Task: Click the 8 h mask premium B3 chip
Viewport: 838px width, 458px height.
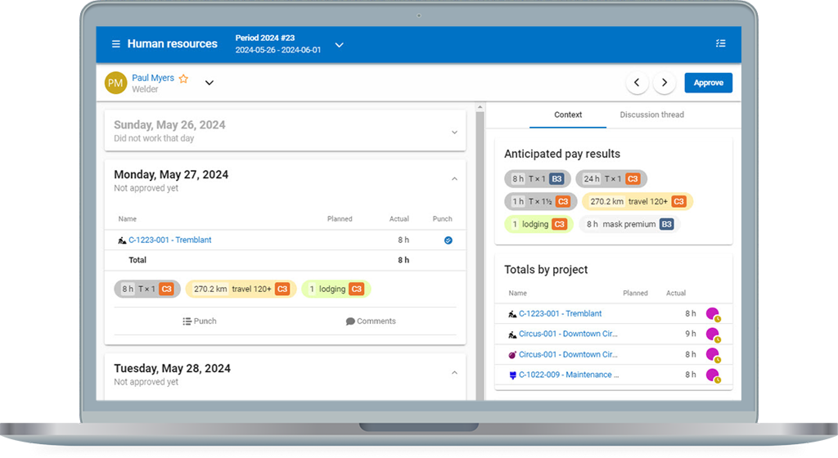Action: click(630, 224)
